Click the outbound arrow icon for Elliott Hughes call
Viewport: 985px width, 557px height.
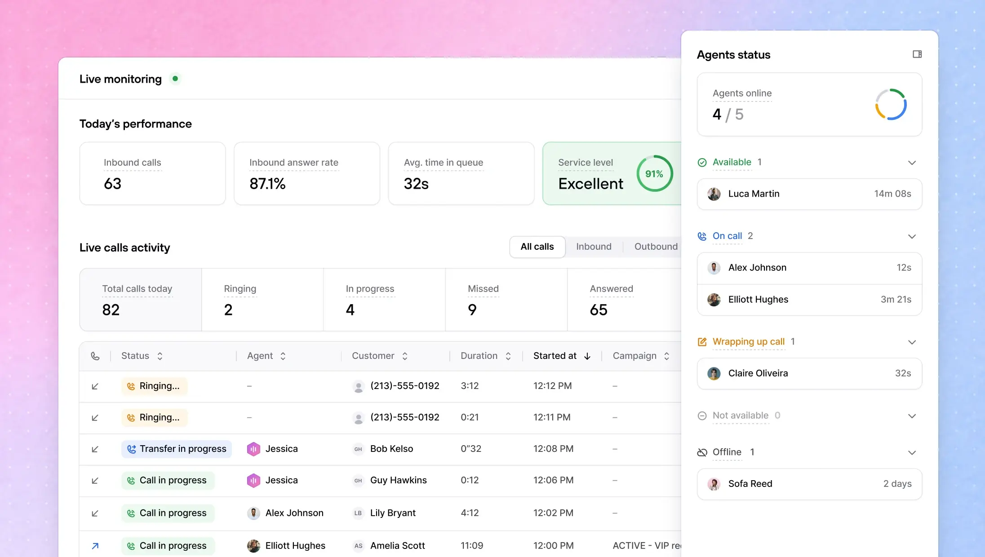[95, 546]
